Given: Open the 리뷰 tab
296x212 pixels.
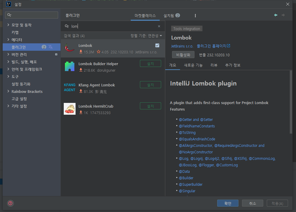Looking at the screenshot, I should 214,65.
